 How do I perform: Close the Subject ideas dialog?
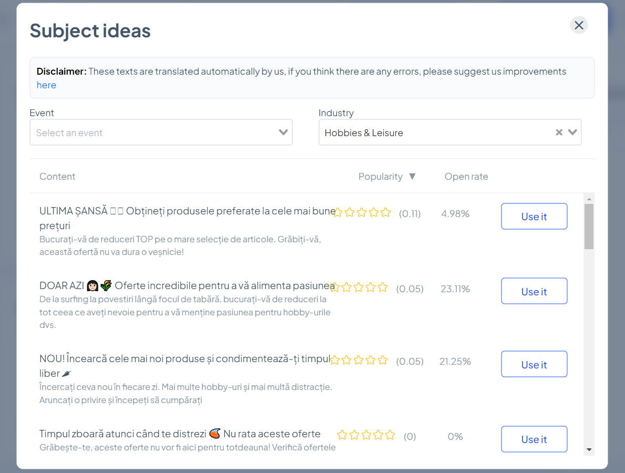tap(579, 25)
